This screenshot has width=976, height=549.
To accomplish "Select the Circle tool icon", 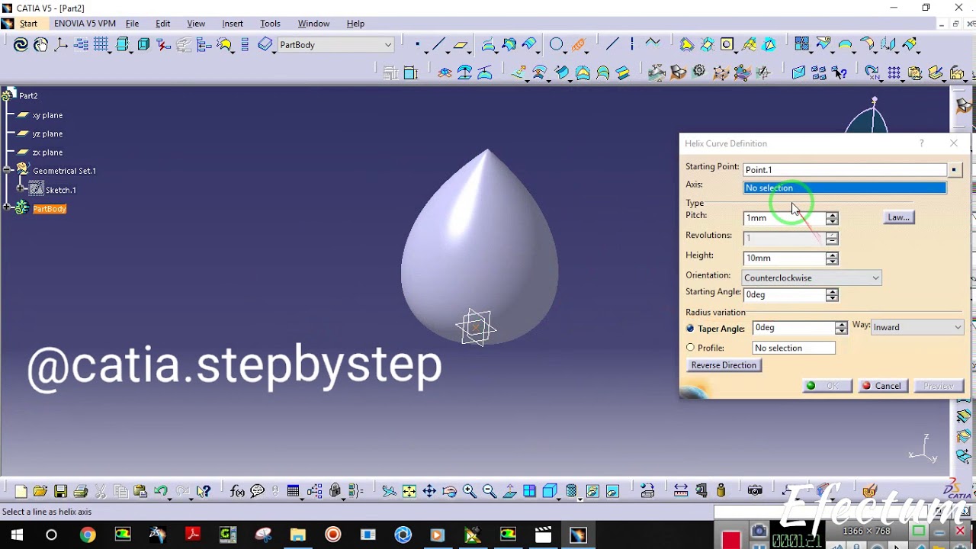I will pyautogui.click(x=557, y=45).
